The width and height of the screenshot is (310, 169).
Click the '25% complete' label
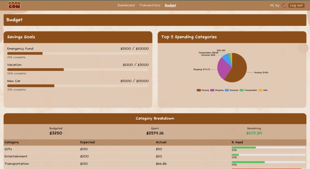(17, 57)
